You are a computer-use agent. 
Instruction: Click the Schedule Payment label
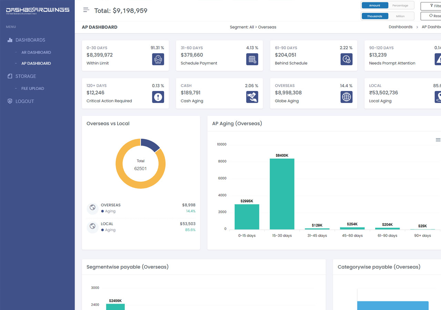point(199,63)
